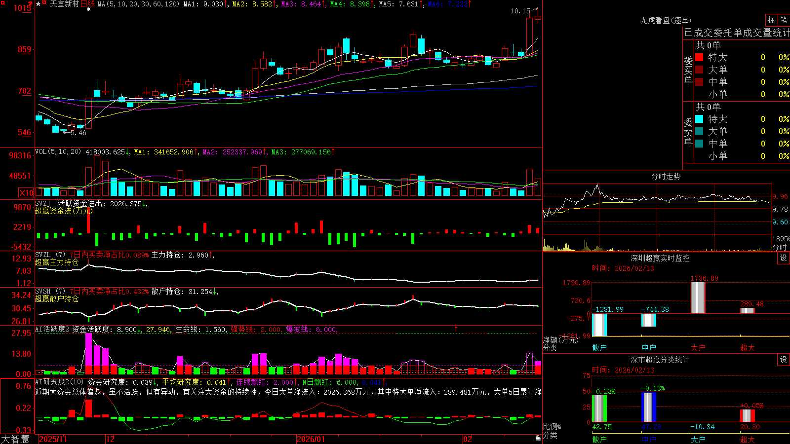Click the teal 中单 sell order swatch
Image resolution: width=790 pixels, height=444 pixels.
[x=699, y=144]
